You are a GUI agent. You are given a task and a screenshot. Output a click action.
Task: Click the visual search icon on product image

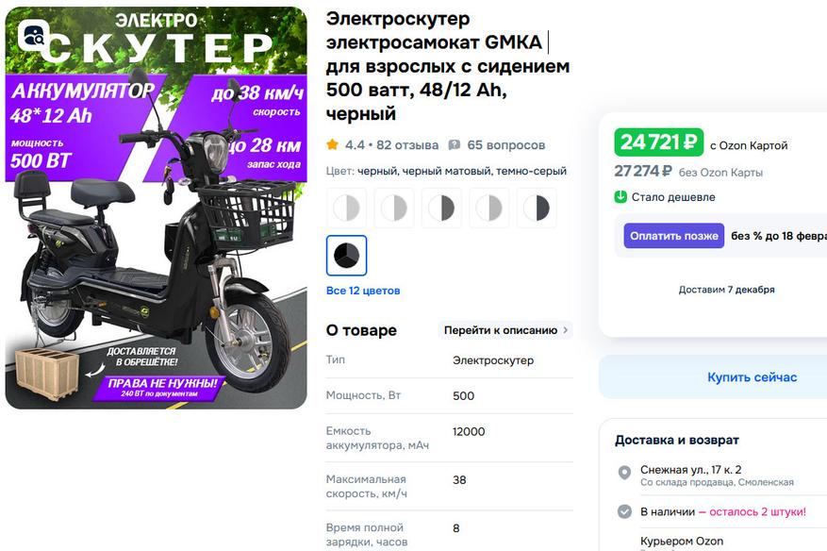coord(33,37)
